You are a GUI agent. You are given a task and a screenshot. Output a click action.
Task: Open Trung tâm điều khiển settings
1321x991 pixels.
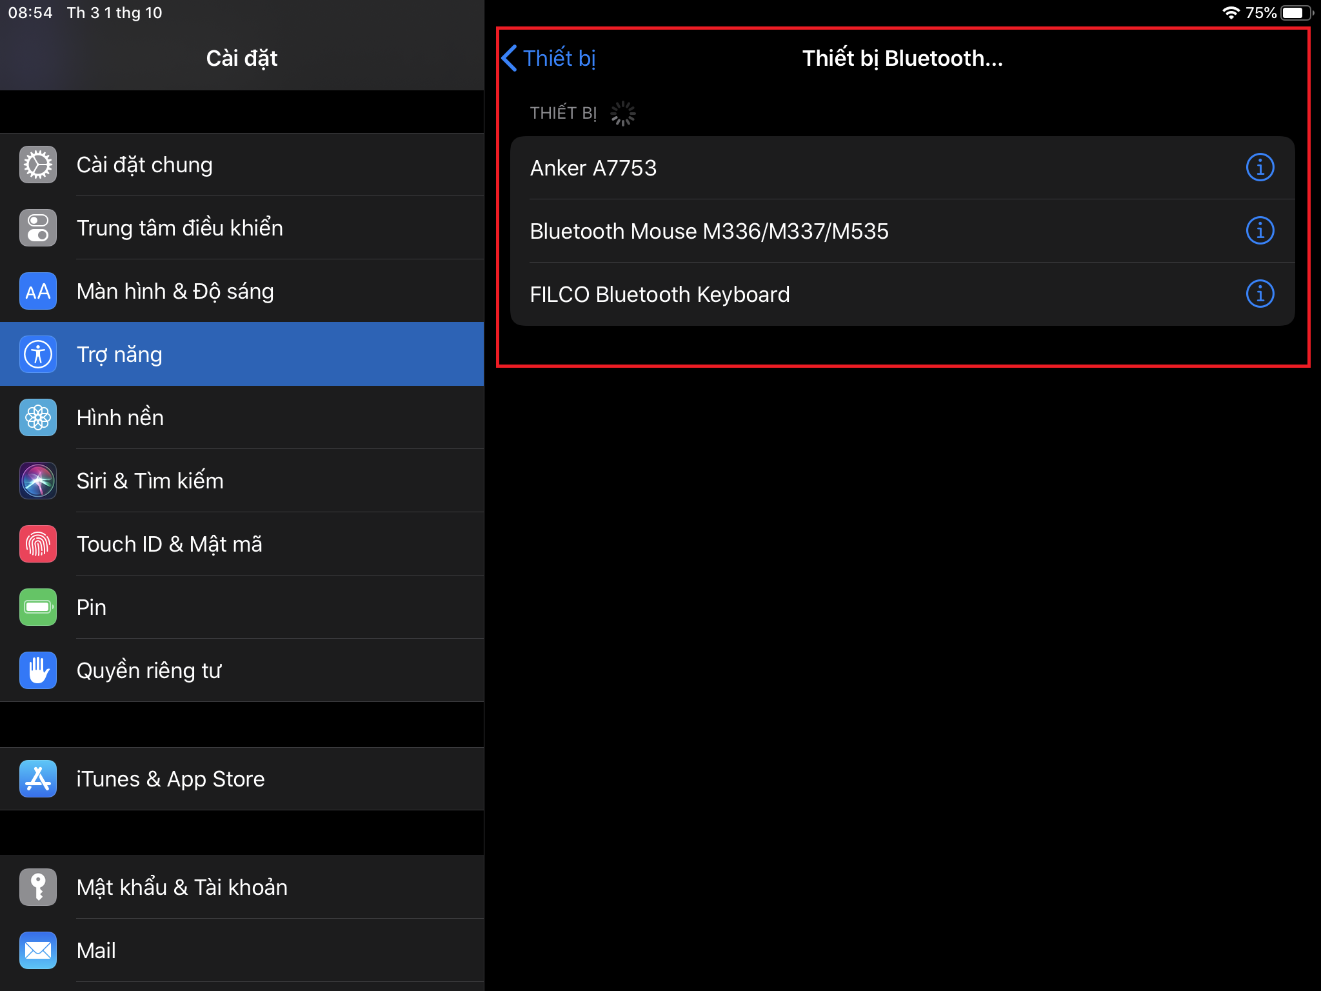click(x=242, y=228)
